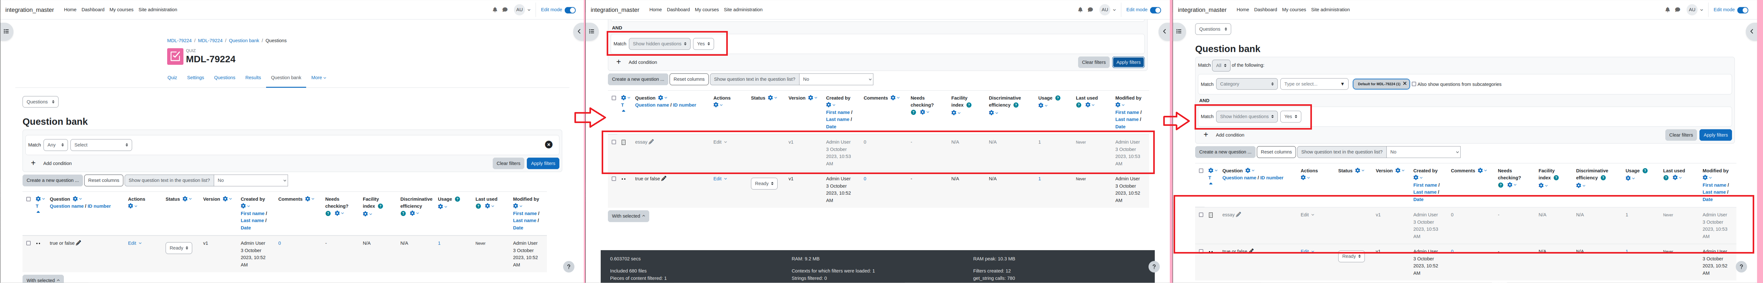Click Clear filters button in middle screenshot
This screenshot has width=1763, height=283.
[1094, 62]
